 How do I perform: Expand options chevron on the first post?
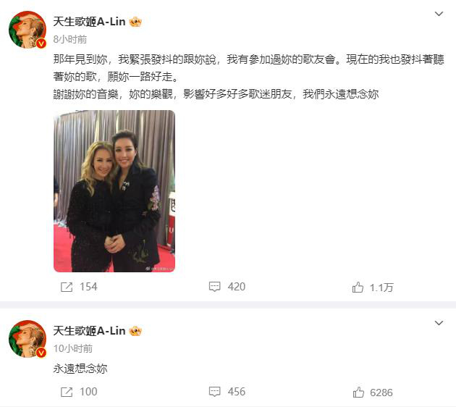[x=439, y=14]
